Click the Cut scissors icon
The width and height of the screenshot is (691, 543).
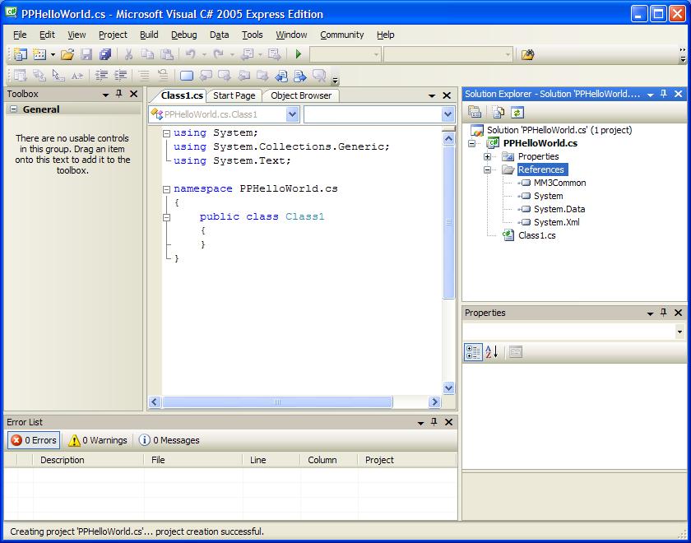(x=128, y=54)
